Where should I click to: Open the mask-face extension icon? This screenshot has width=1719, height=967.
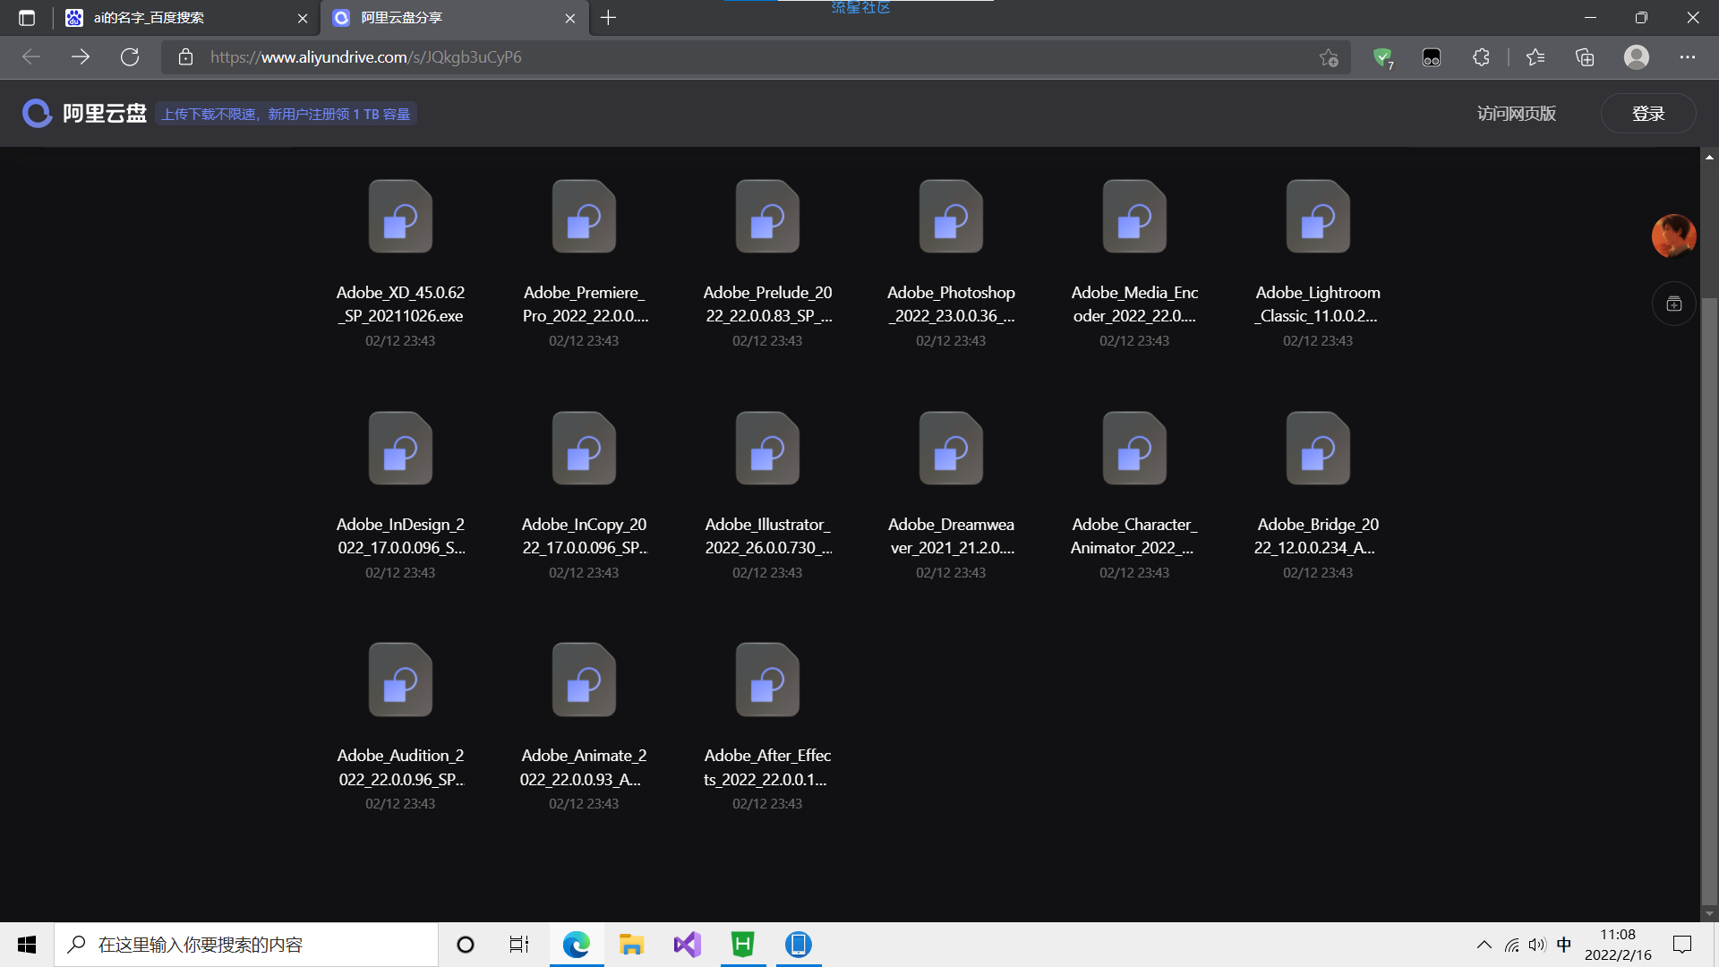1432,57
